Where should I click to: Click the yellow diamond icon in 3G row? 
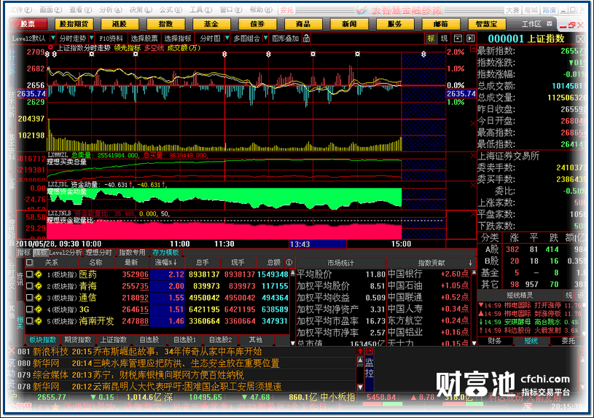38,309
